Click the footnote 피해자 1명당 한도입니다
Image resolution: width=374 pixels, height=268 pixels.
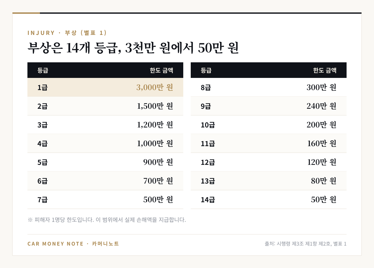[107, 220]
